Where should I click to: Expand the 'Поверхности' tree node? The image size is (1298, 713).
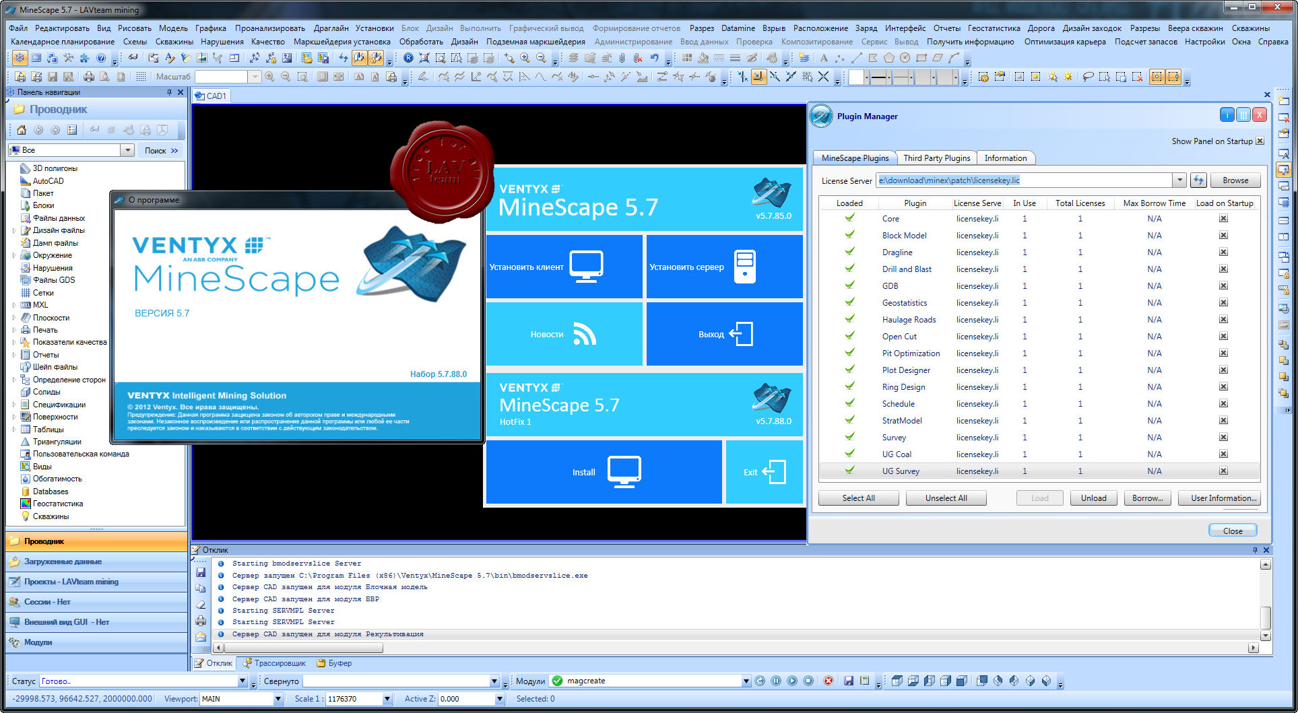click(x=14, y=417)
